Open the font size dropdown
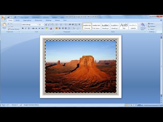 tap(43, 25)
